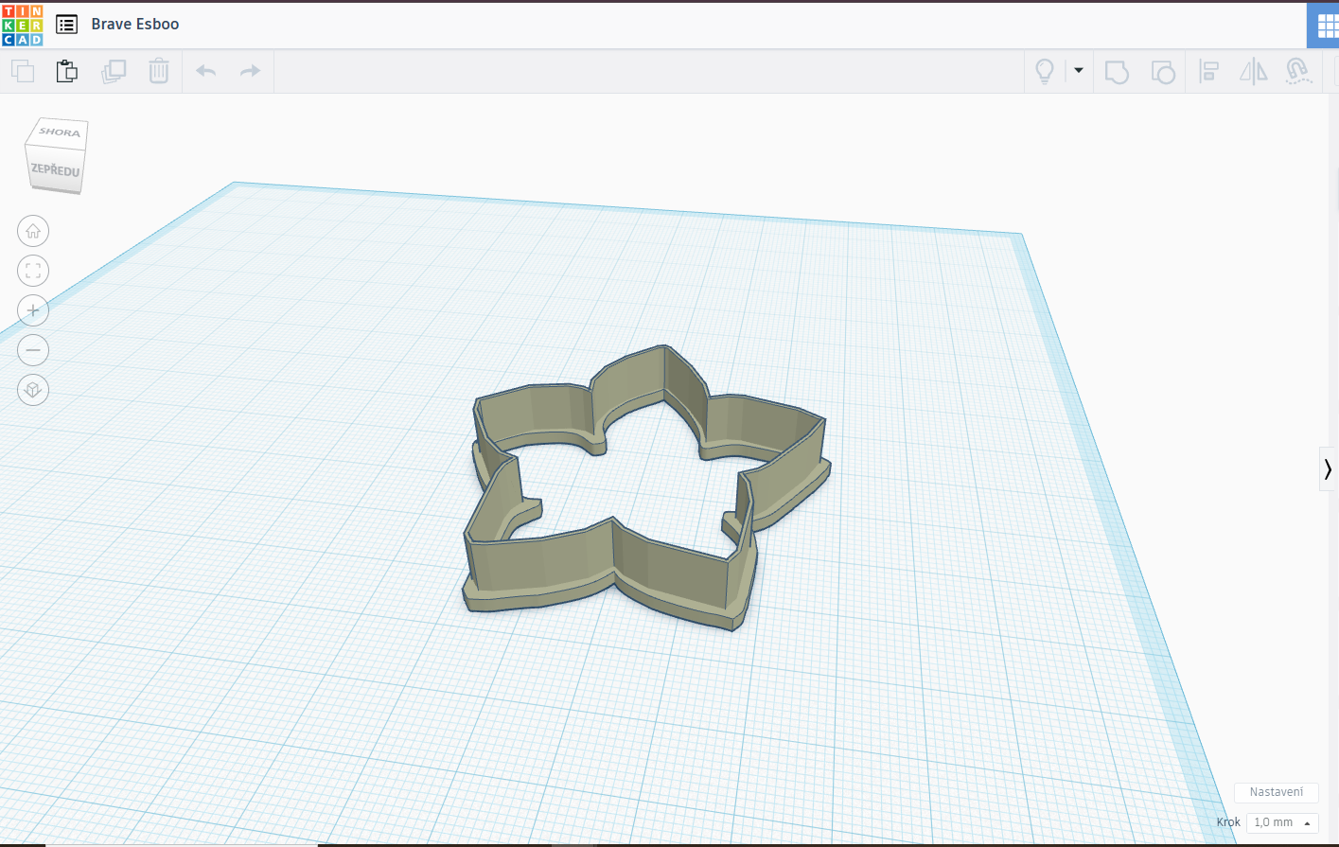1339x847 pixels.
Task: Undo the last action
Action: tap(206, 71)
